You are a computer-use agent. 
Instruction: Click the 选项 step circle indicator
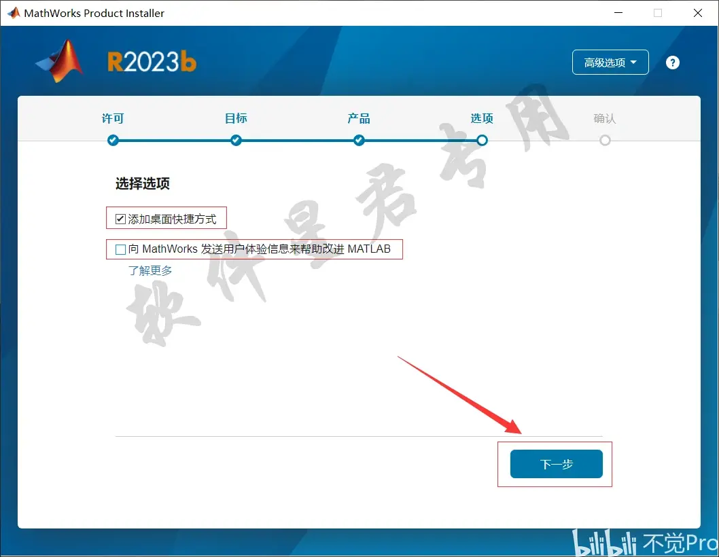[x=482, y=141]
